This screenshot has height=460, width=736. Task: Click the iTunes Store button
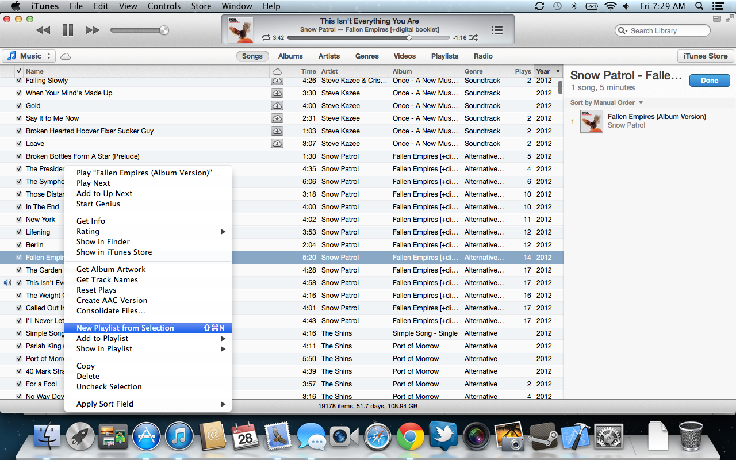tap(706, 56)
